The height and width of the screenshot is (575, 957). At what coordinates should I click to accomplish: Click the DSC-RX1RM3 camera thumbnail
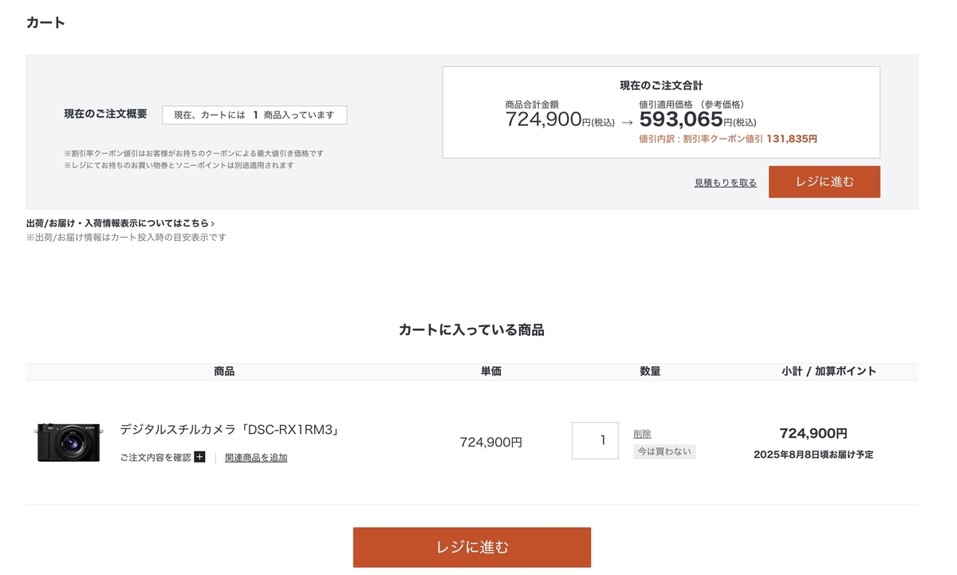click(69, 441)
